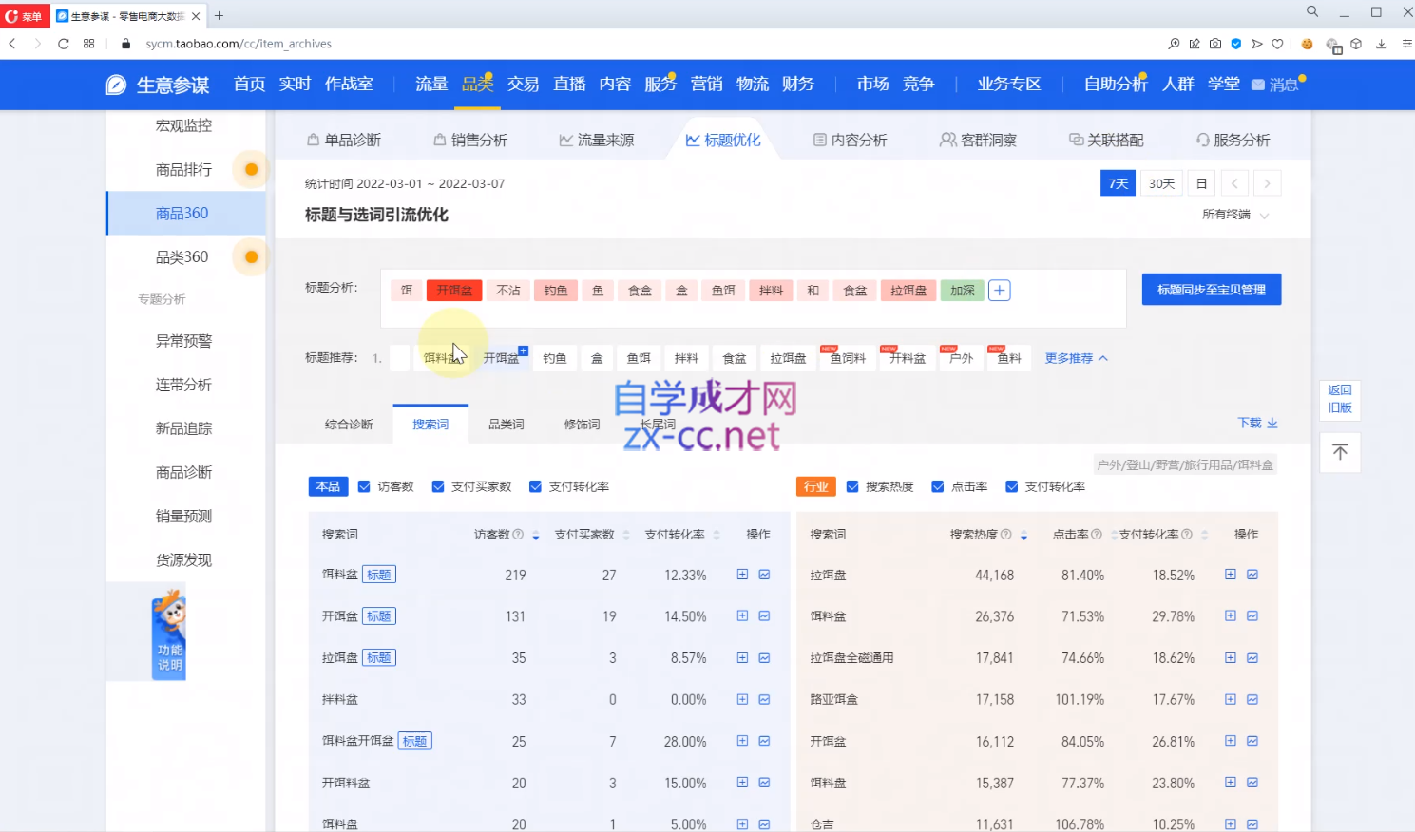Add a title word with plus icon

pos(999,291)
